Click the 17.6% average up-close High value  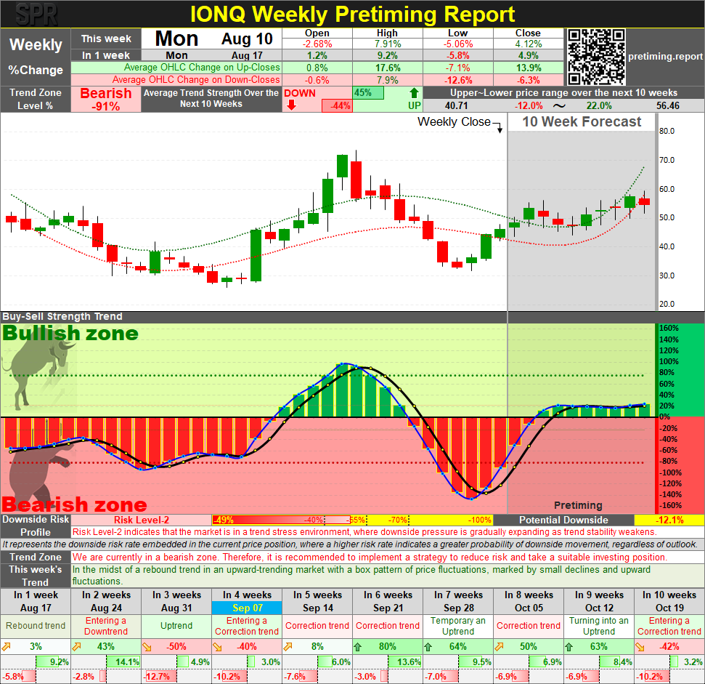click(x=388, y=68)
